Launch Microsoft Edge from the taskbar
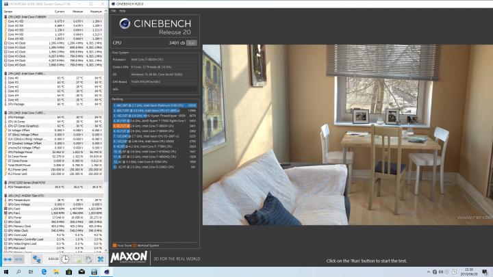 (44, 272)
